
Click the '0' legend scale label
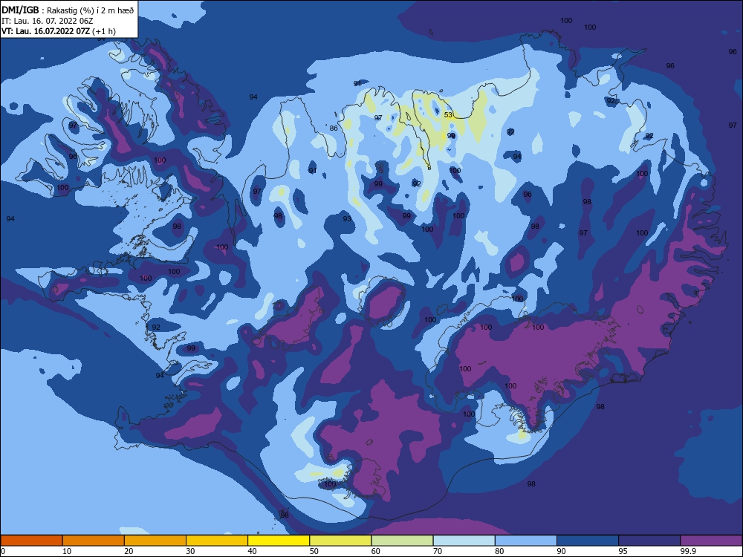click(x=3, y=551)
